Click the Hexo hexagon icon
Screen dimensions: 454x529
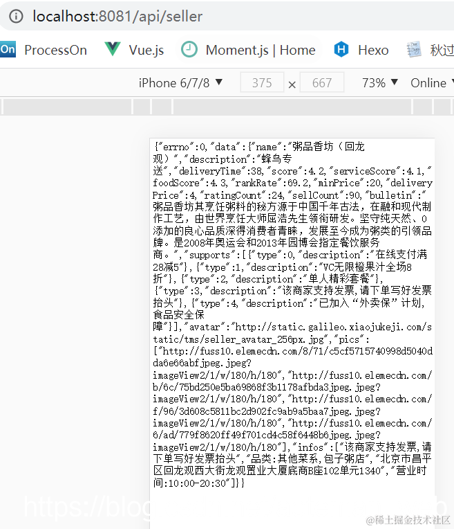[341, 49]
